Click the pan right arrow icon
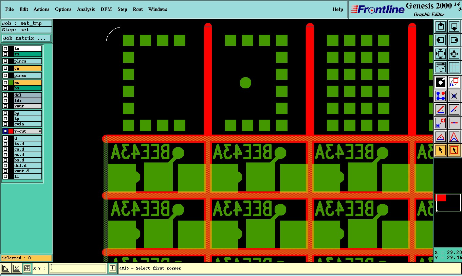The height and width of the screenshot is (276, 462). point(454,40)
